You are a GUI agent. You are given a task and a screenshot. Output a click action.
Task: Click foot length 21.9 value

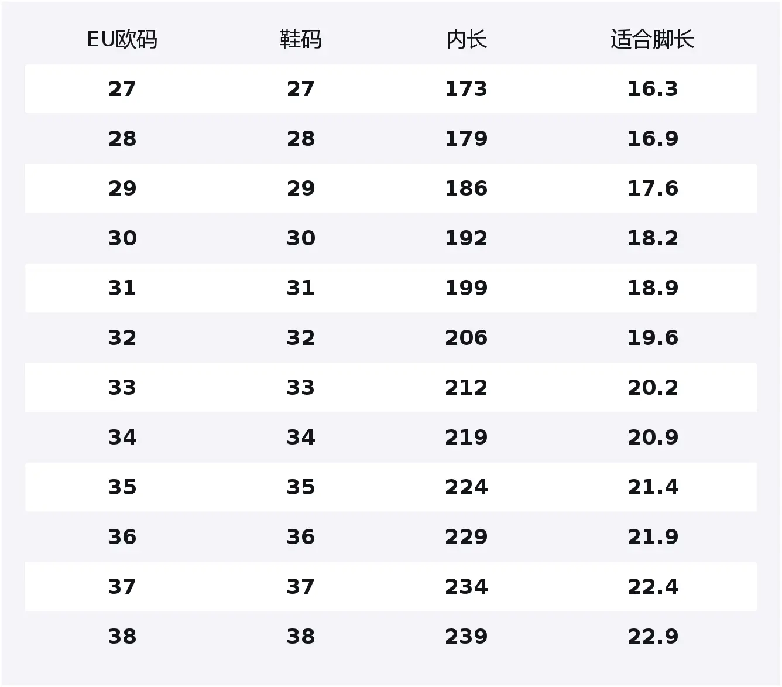tap(652, 537)
